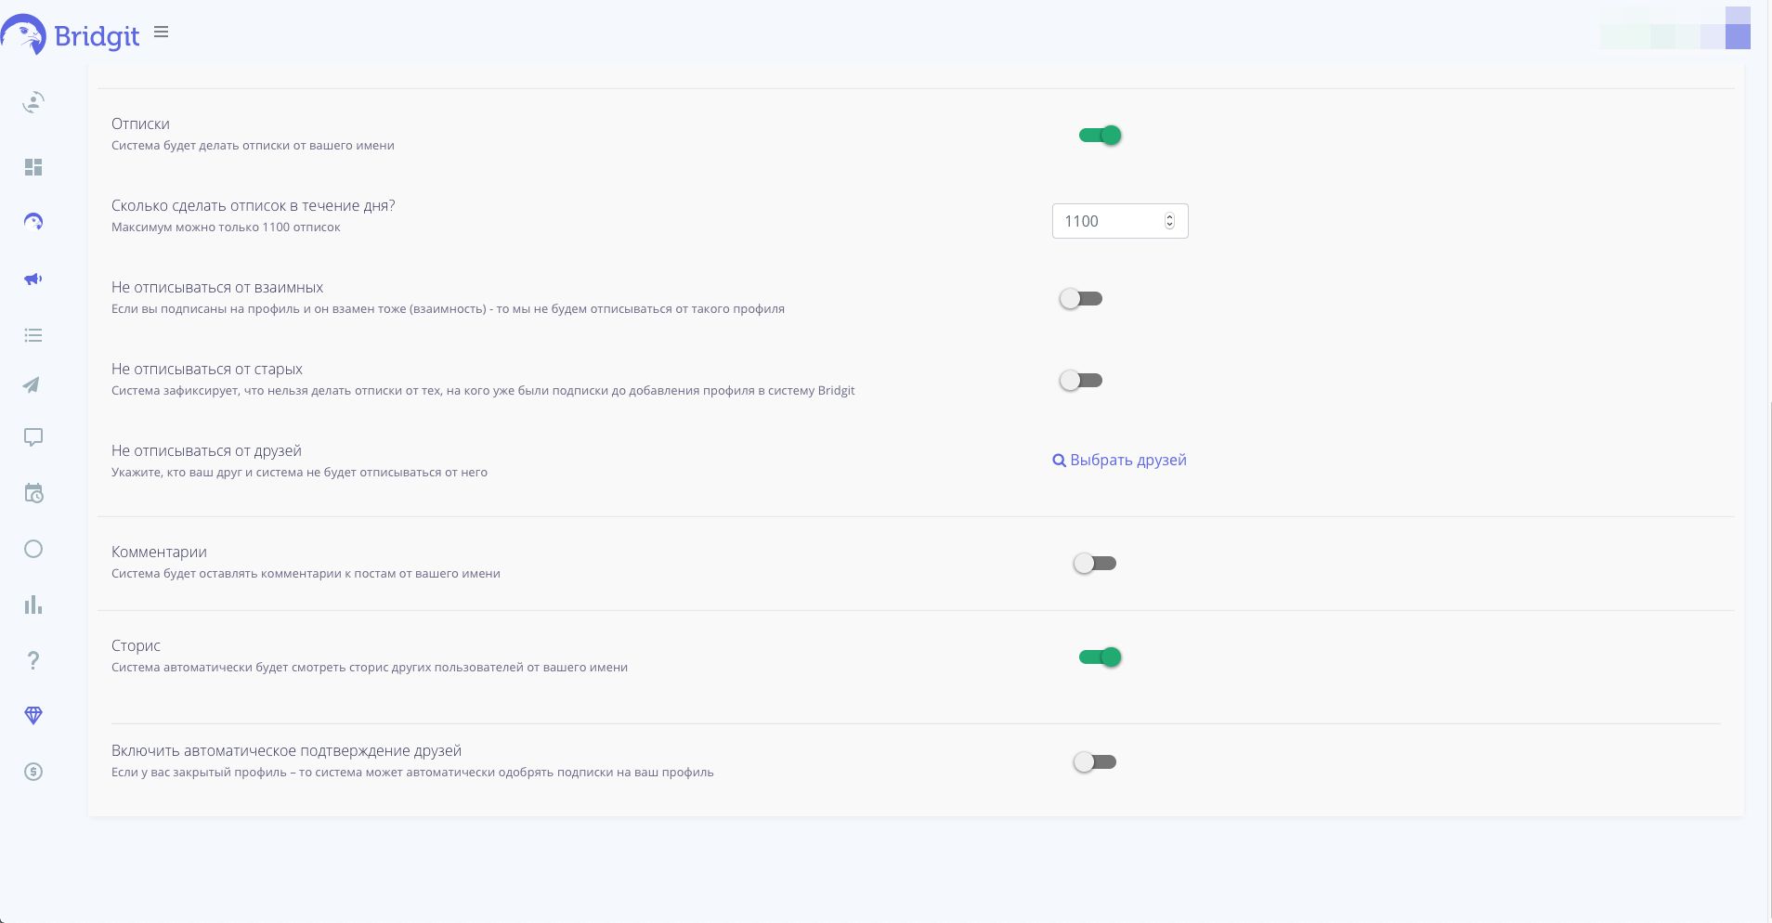Open the list icon in sidebar

33,335
